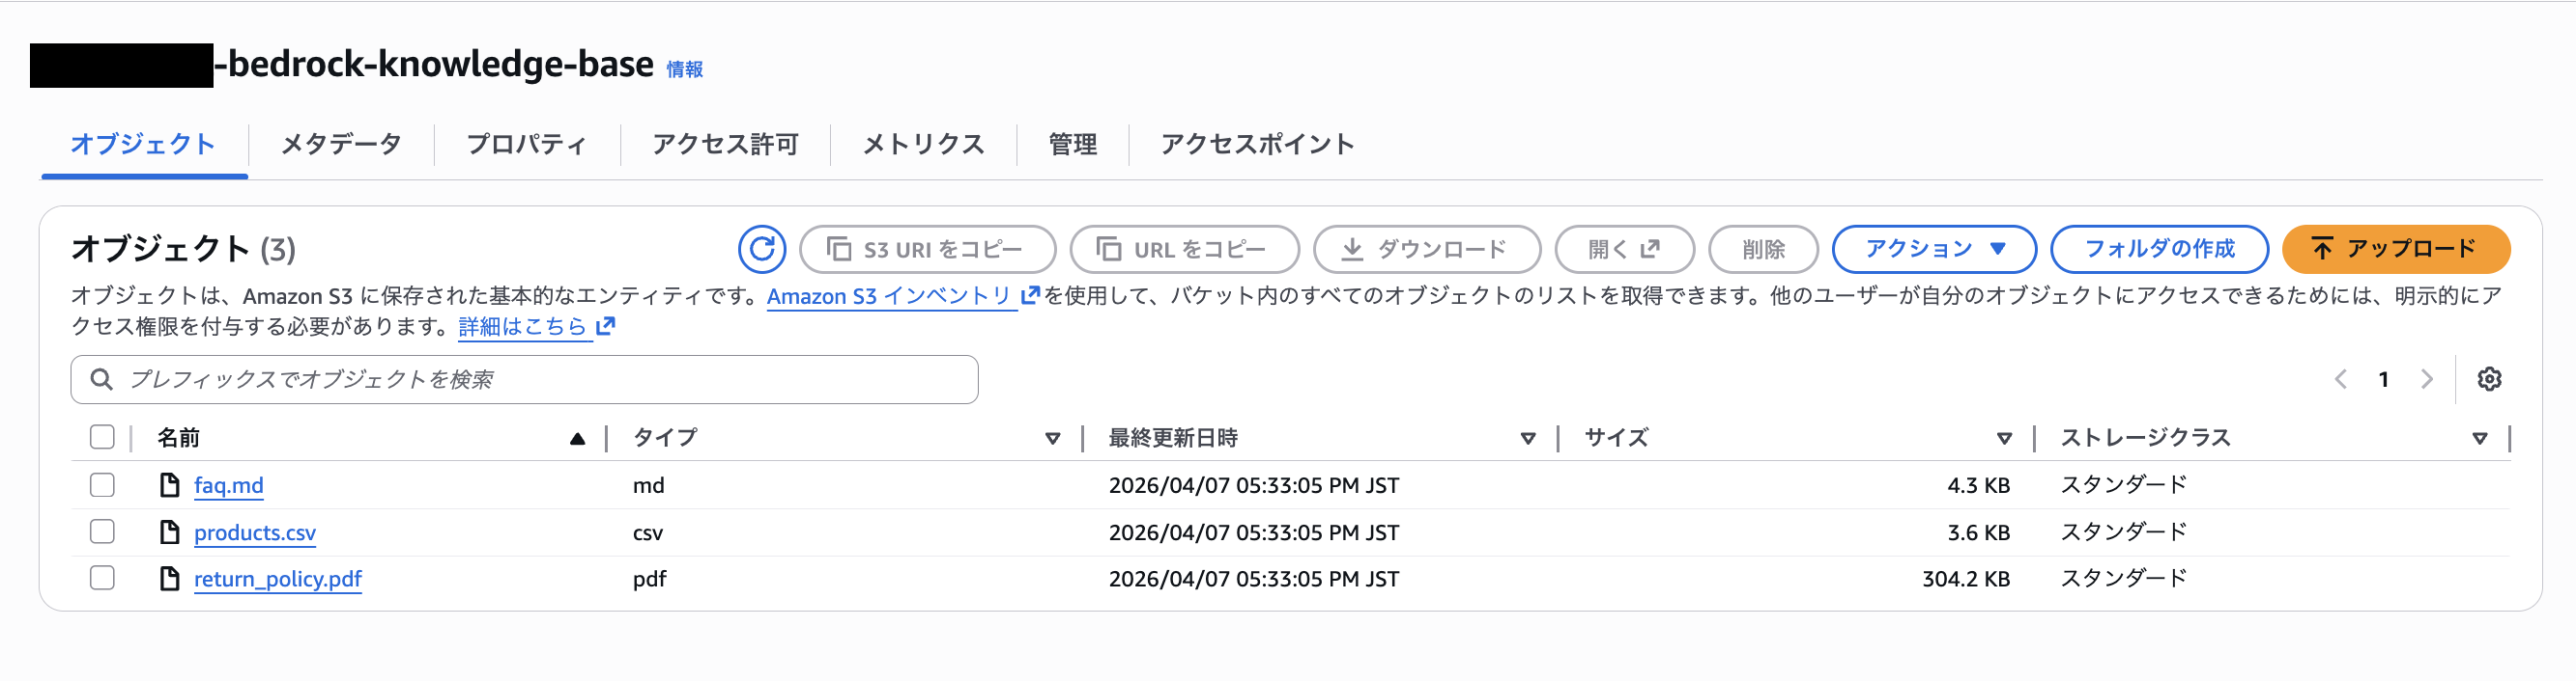Screen dimensions: 2576x681
Task: Click the 削除 button
Action: tap(1763, 249)
